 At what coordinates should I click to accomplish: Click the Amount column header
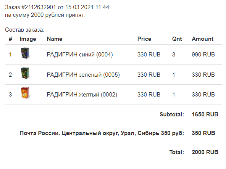point(202,39)
